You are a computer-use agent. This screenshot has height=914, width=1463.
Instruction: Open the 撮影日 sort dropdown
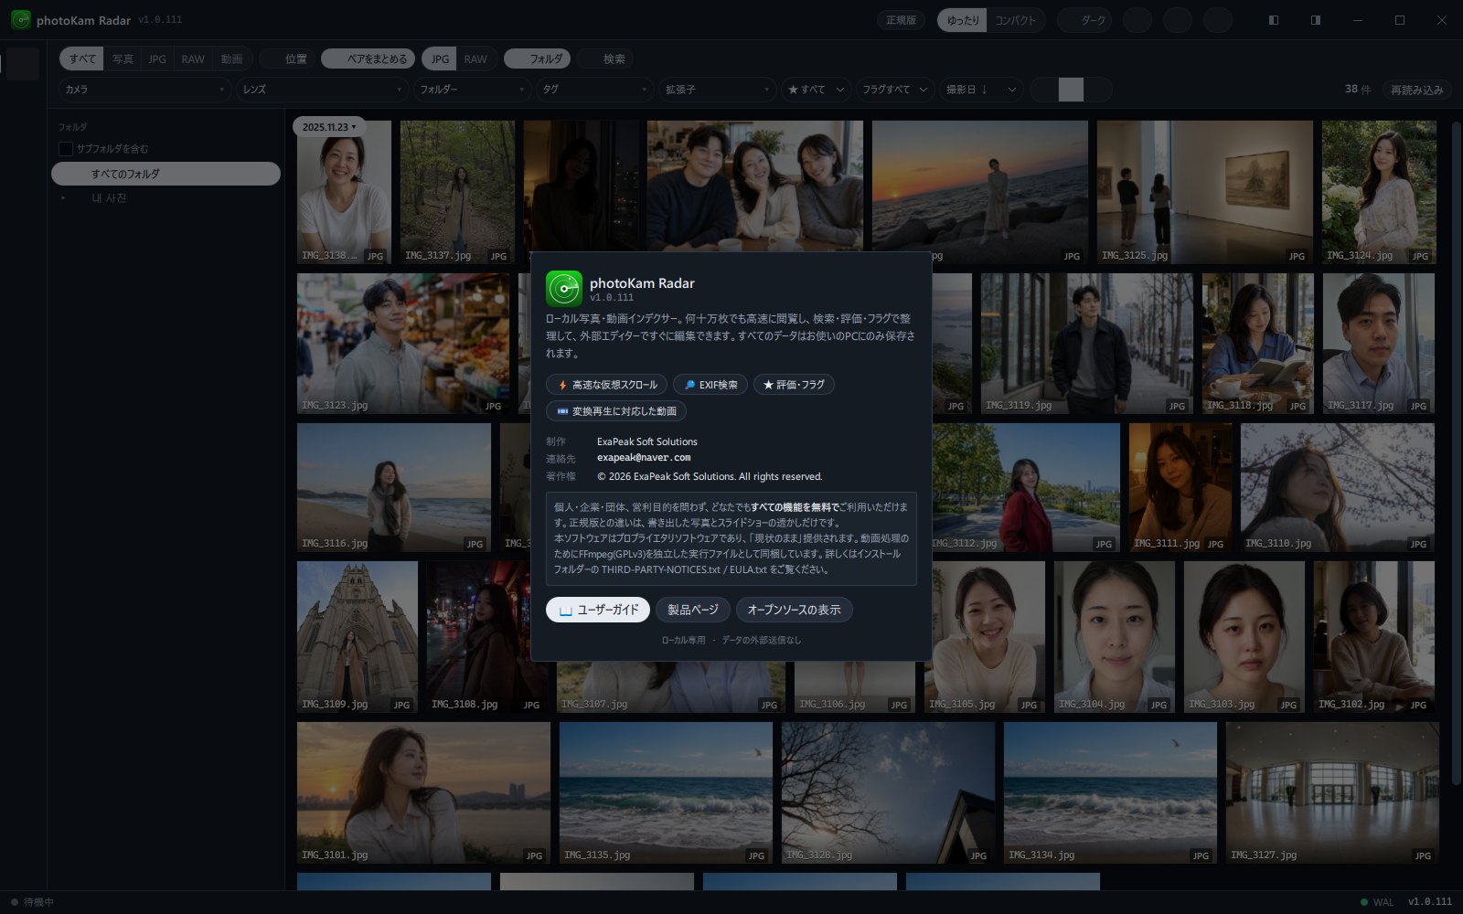[x=980, y=90]
